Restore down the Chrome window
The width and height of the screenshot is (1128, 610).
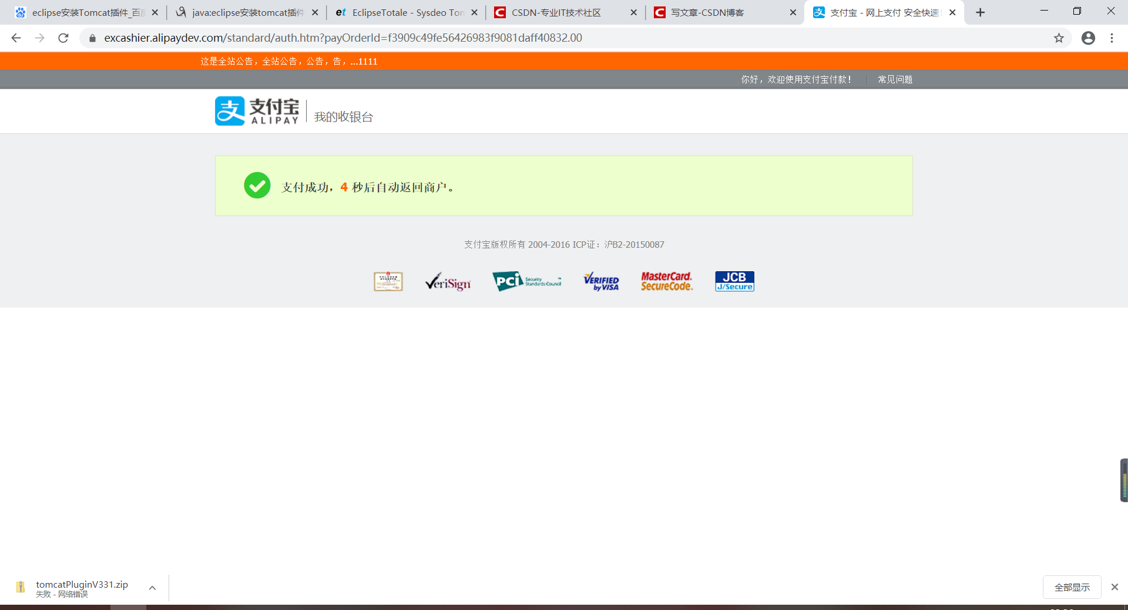1077,11
